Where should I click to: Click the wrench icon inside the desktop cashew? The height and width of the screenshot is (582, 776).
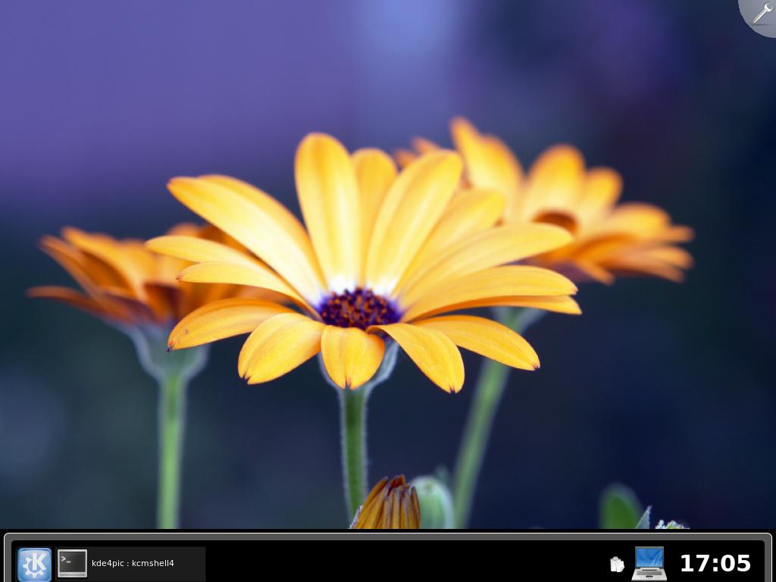pyautogui.click(x=762, y=12)
